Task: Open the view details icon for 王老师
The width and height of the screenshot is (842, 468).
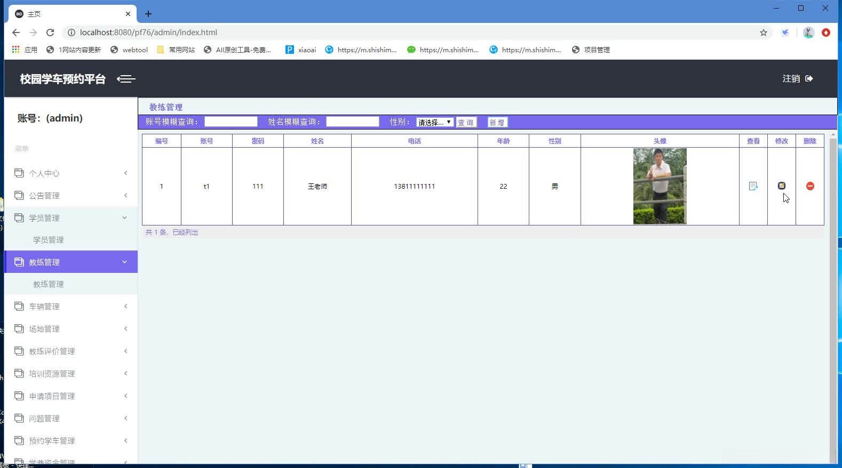Action: point(753,186)
